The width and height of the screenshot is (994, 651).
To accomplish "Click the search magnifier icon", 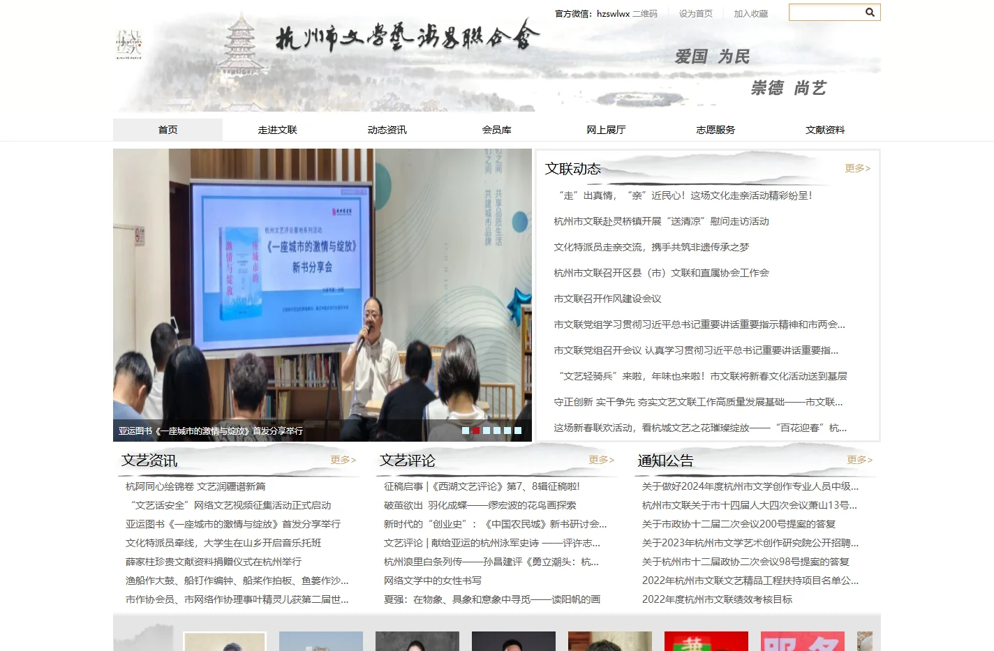I will pyautogui.click(x=870, y=12).
